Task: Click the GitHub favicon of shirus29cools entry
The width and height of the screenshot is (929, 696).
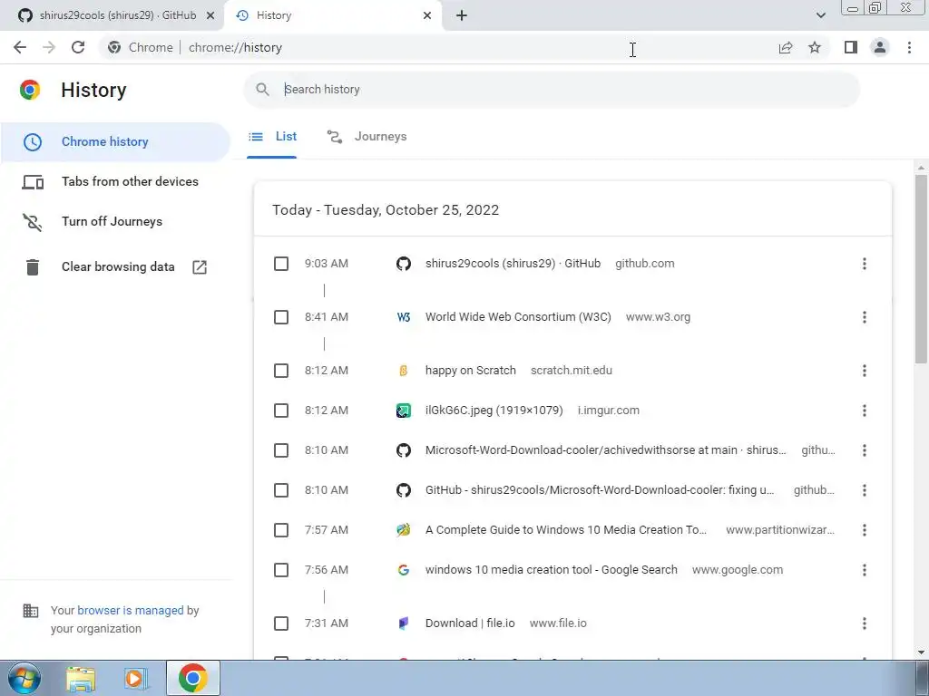Action: [x=404, y=264]
